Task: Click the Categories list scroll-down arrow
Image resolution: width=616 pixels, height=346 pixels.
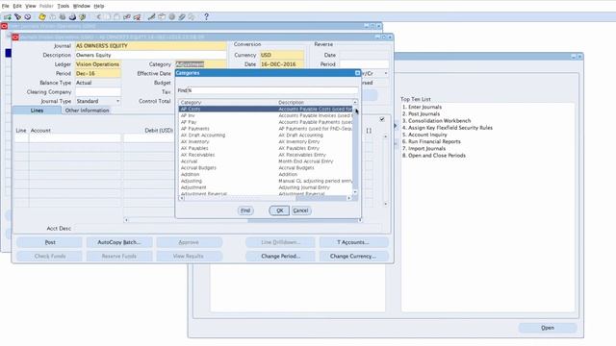Action: point(355,192)
